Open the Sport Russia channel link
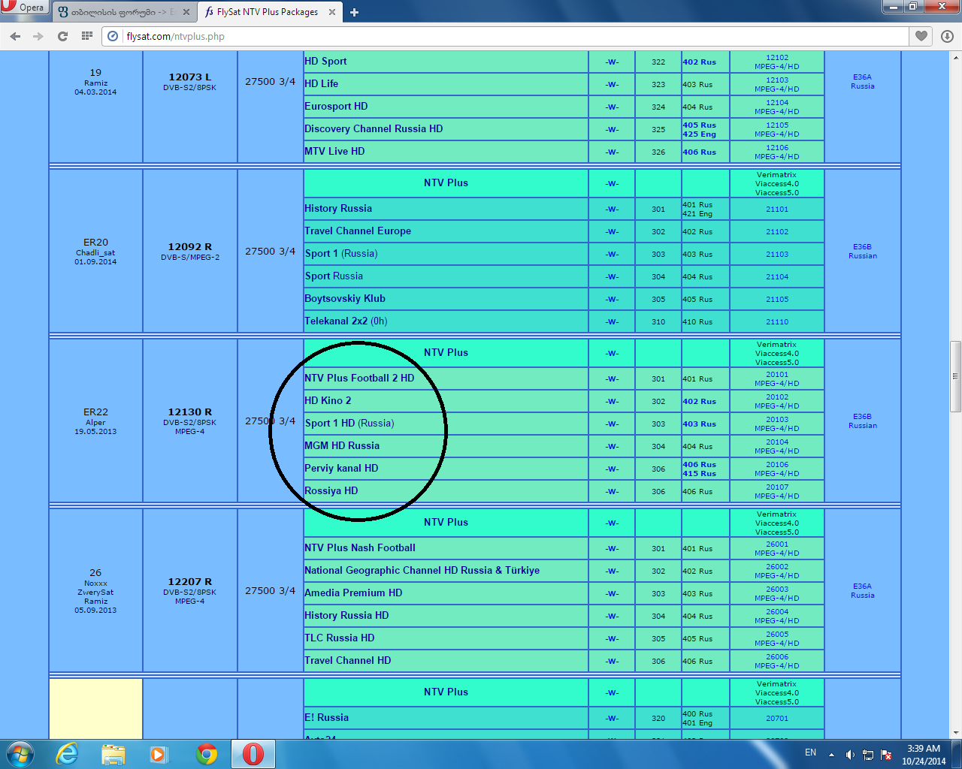Screen dimensions: 962x769 tap(334, 276)
